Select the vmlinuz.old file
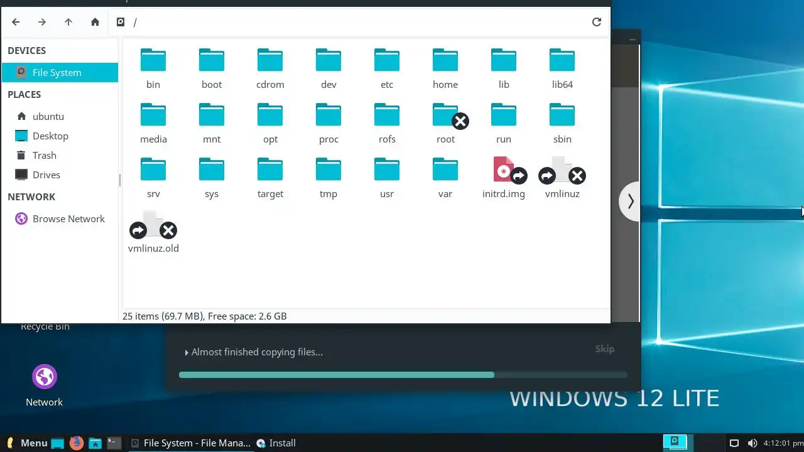The image size is (804, 452). (153, 233)
